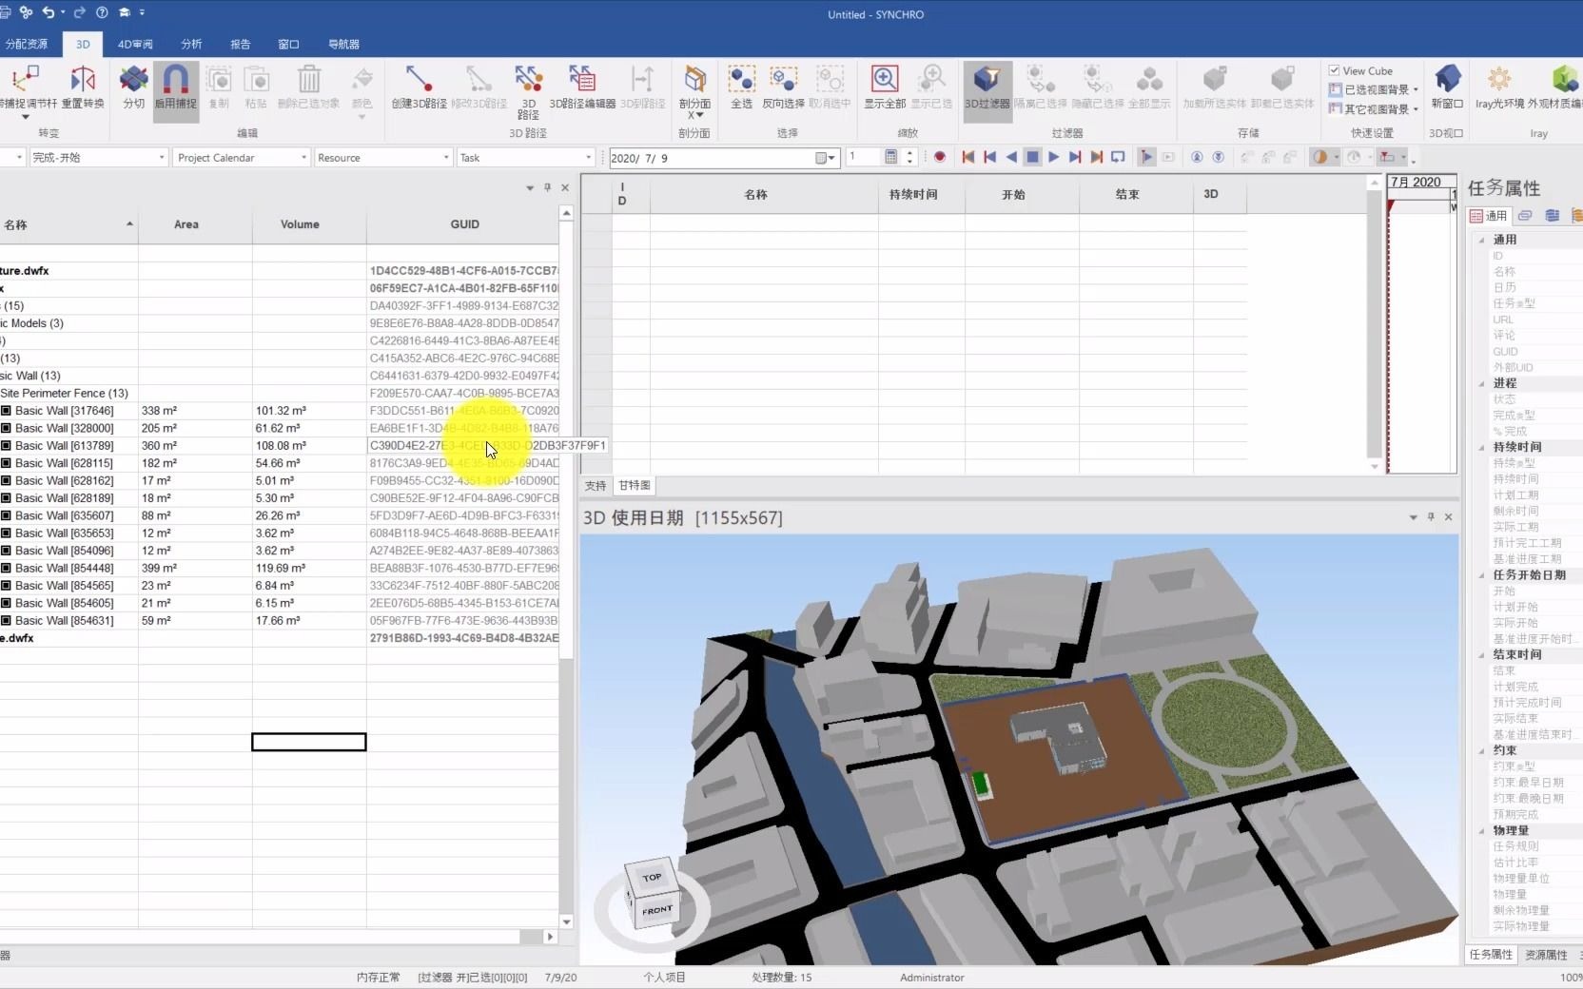Play the 4D simulation forward
The width and height of the screenshot is (1583, 989).
pos(1054,157)
